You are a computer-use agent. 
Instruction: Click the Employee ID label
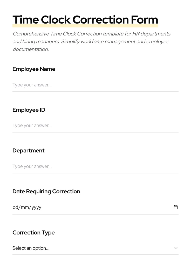29,110
